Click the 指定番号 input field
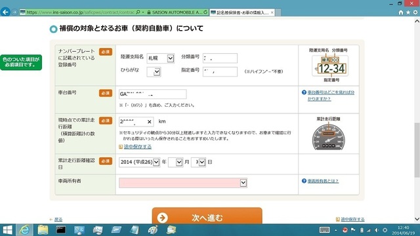 coord(220,71)
